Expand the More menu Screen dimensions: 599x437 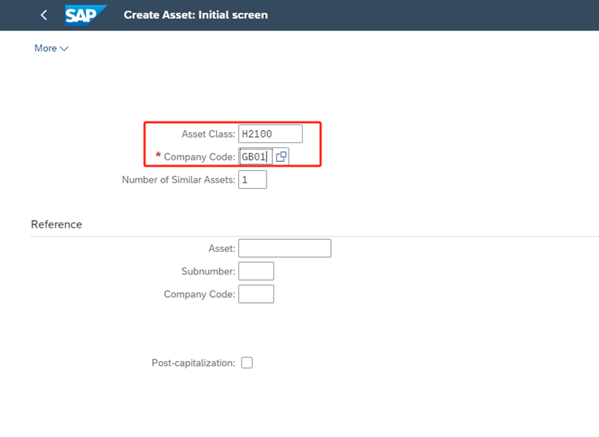(x=51, y=48)
